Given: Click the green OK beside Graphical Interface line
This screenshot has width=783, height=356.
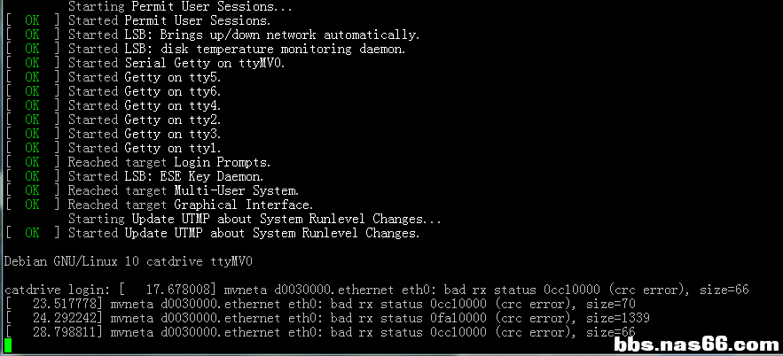Looking at the screenshot, I should (x=32, y=205).
